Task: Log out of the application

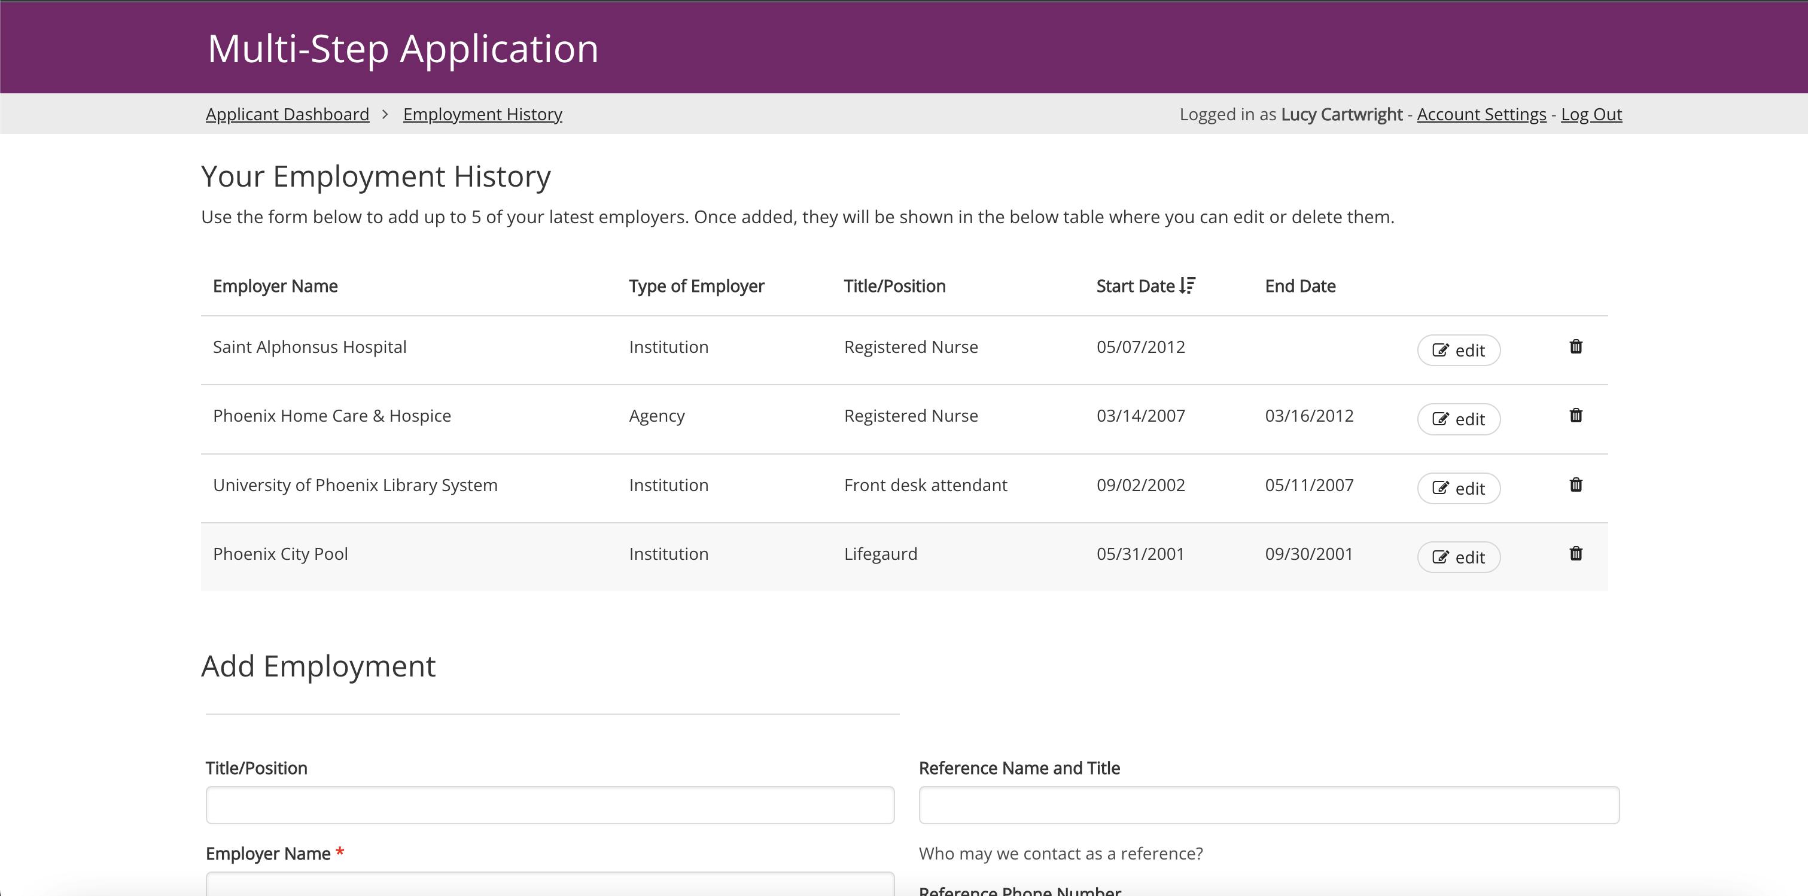Action: (1591, 114)
